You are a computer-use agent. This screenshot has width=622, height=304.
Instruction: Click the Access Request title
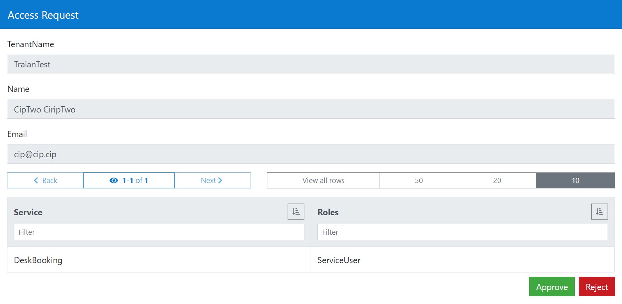click(43, 15)
